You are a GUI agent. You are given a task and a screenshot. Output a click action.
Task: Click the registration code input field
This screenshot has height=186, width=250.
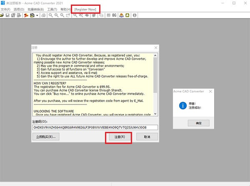pyautogui.click(x=95, y=127)
